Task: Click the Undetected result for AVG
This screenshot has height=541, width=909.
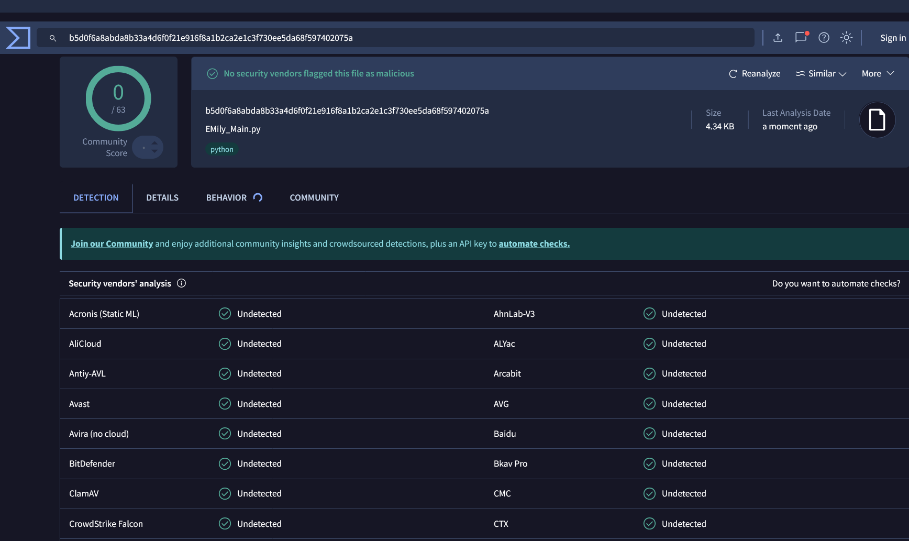Action: click(x=684, y=404)
